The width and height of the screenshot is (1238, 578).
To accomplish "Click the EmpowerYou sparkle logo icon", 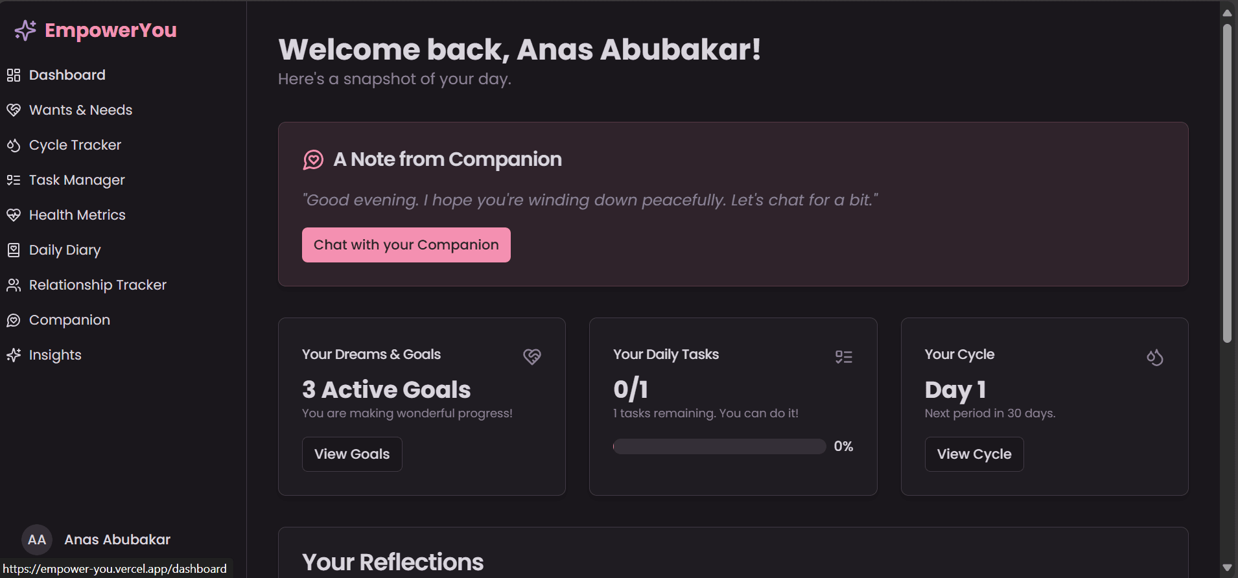I will (x=25, y=30).
